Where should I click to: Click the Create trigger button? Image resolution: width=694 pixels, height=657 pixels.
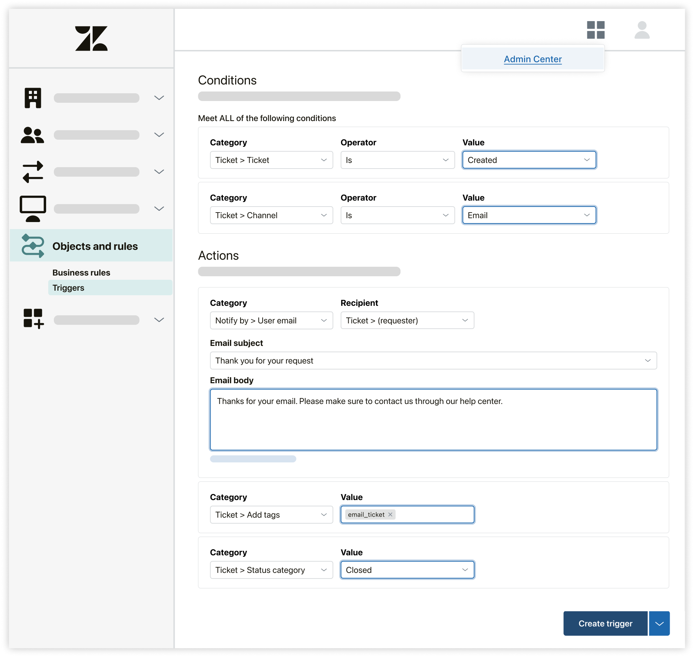(606, 623)
